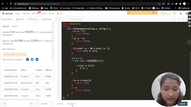Open Discuss in the top navigation
The image size is (191, 107).
(x=52, y=13)
